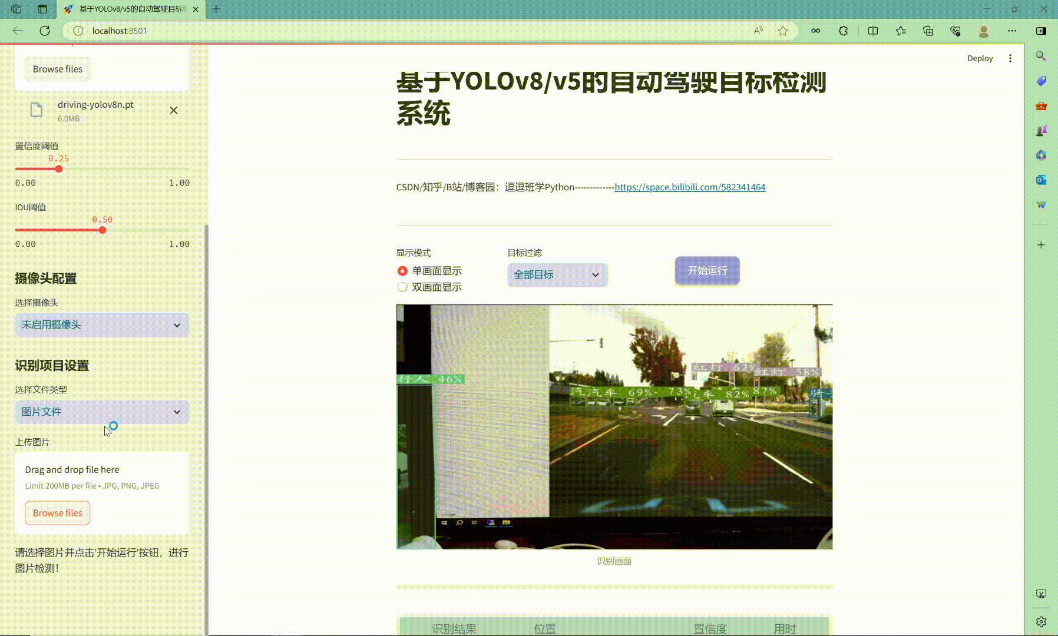Adjust the 置信度阈值 confidence slider handle
Viewport: 1058px width, 636px height.
[x=59, y=169]
